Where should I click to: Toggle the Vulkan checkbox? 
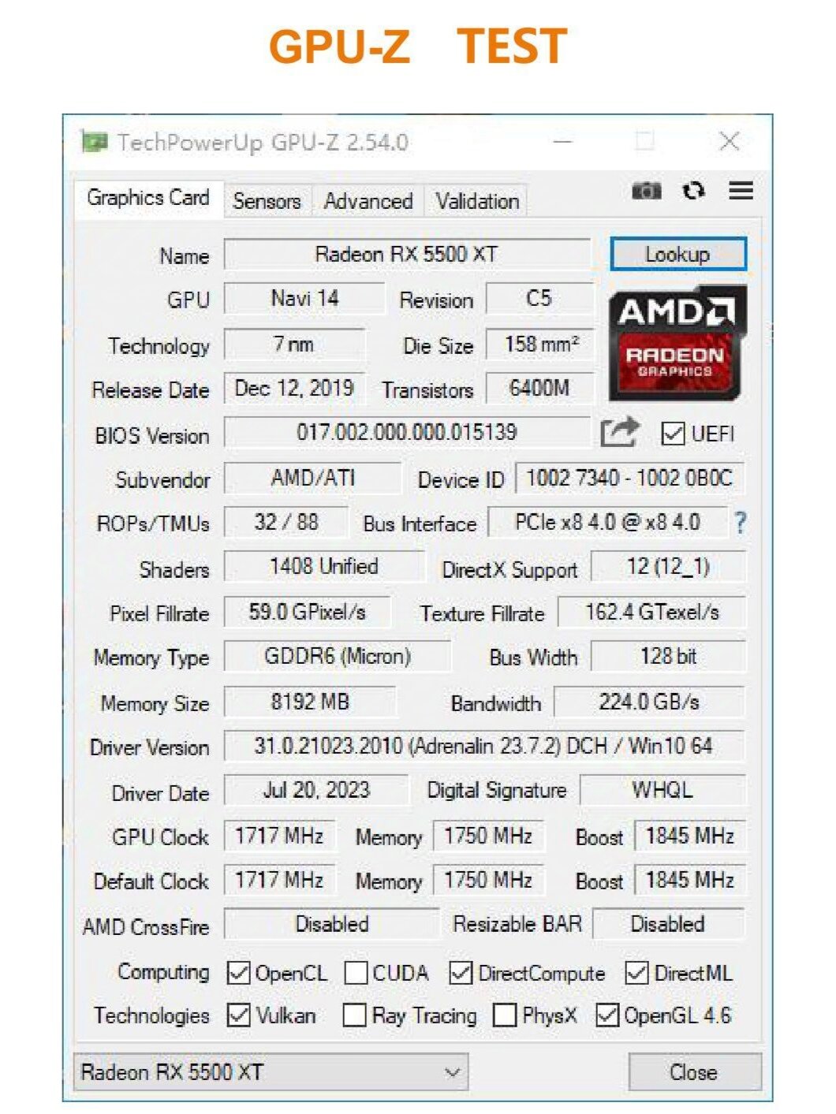pos(238,1015)
